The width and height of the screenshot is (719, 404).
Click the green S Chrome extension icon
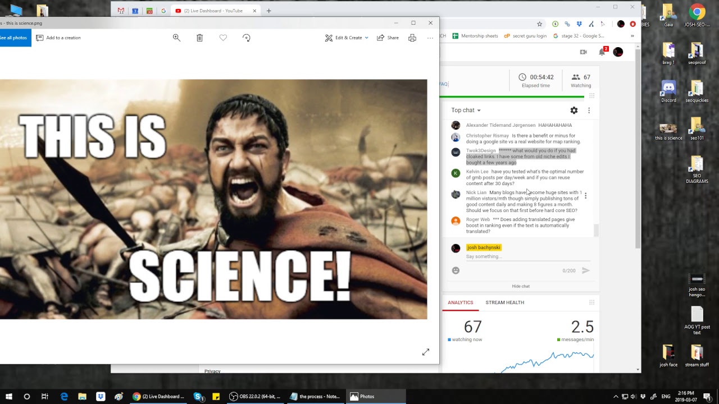pos(555,24)
